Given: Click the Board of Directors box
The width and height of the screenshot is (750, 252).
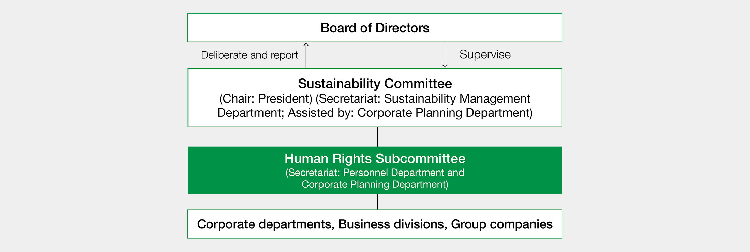Looking at the screenshot, I should (375, 28).
